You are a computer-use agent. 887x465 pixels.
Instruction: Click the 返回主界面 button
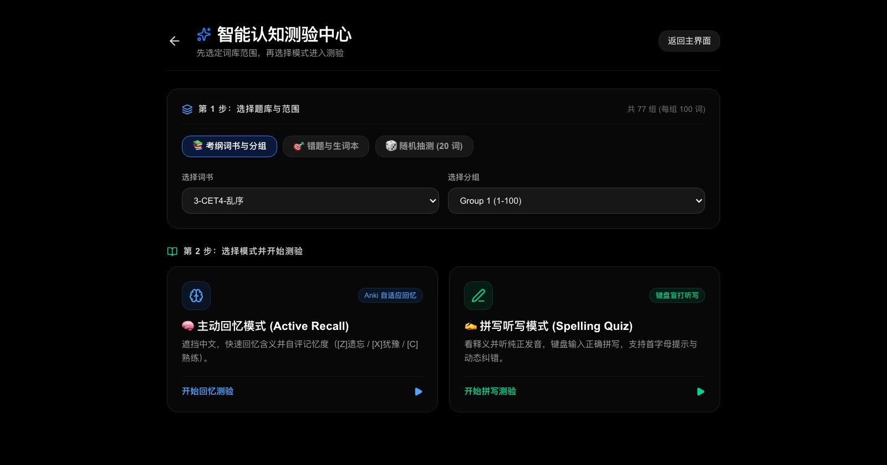click(689, 41)
